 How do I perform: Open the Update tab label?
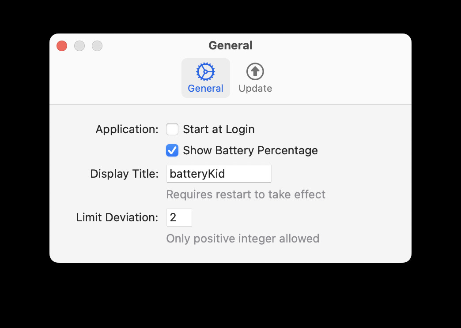[255, 88]
